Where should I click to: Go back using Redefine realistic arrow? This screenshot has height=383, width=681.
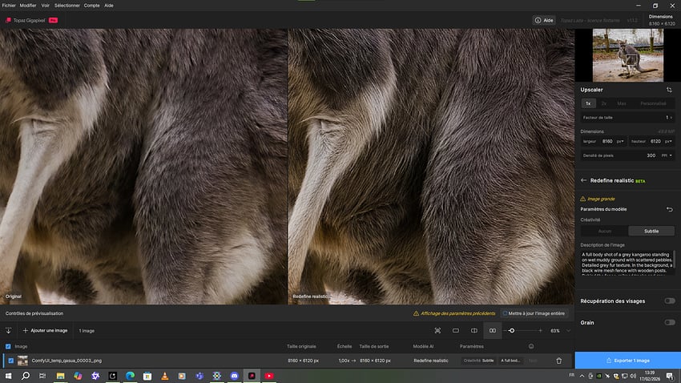(584, 181)
